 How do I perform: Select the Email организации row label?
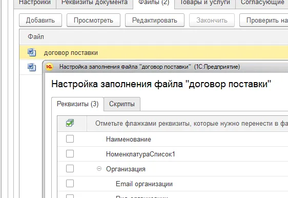[x=144, y=184]
